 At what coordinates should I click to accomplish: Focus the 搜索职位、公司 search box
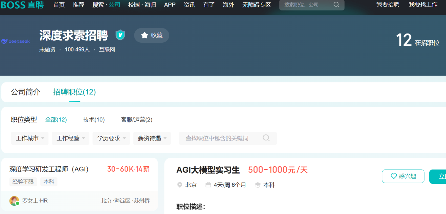tap(312, 5)
